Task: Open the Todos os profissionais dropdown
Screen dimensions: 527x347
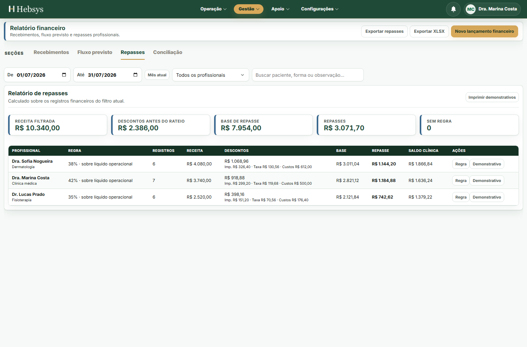Action: [211, 75]
